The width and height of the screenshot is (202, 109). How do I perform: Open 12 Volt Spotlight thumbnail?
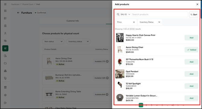click(x=120, y=86)
